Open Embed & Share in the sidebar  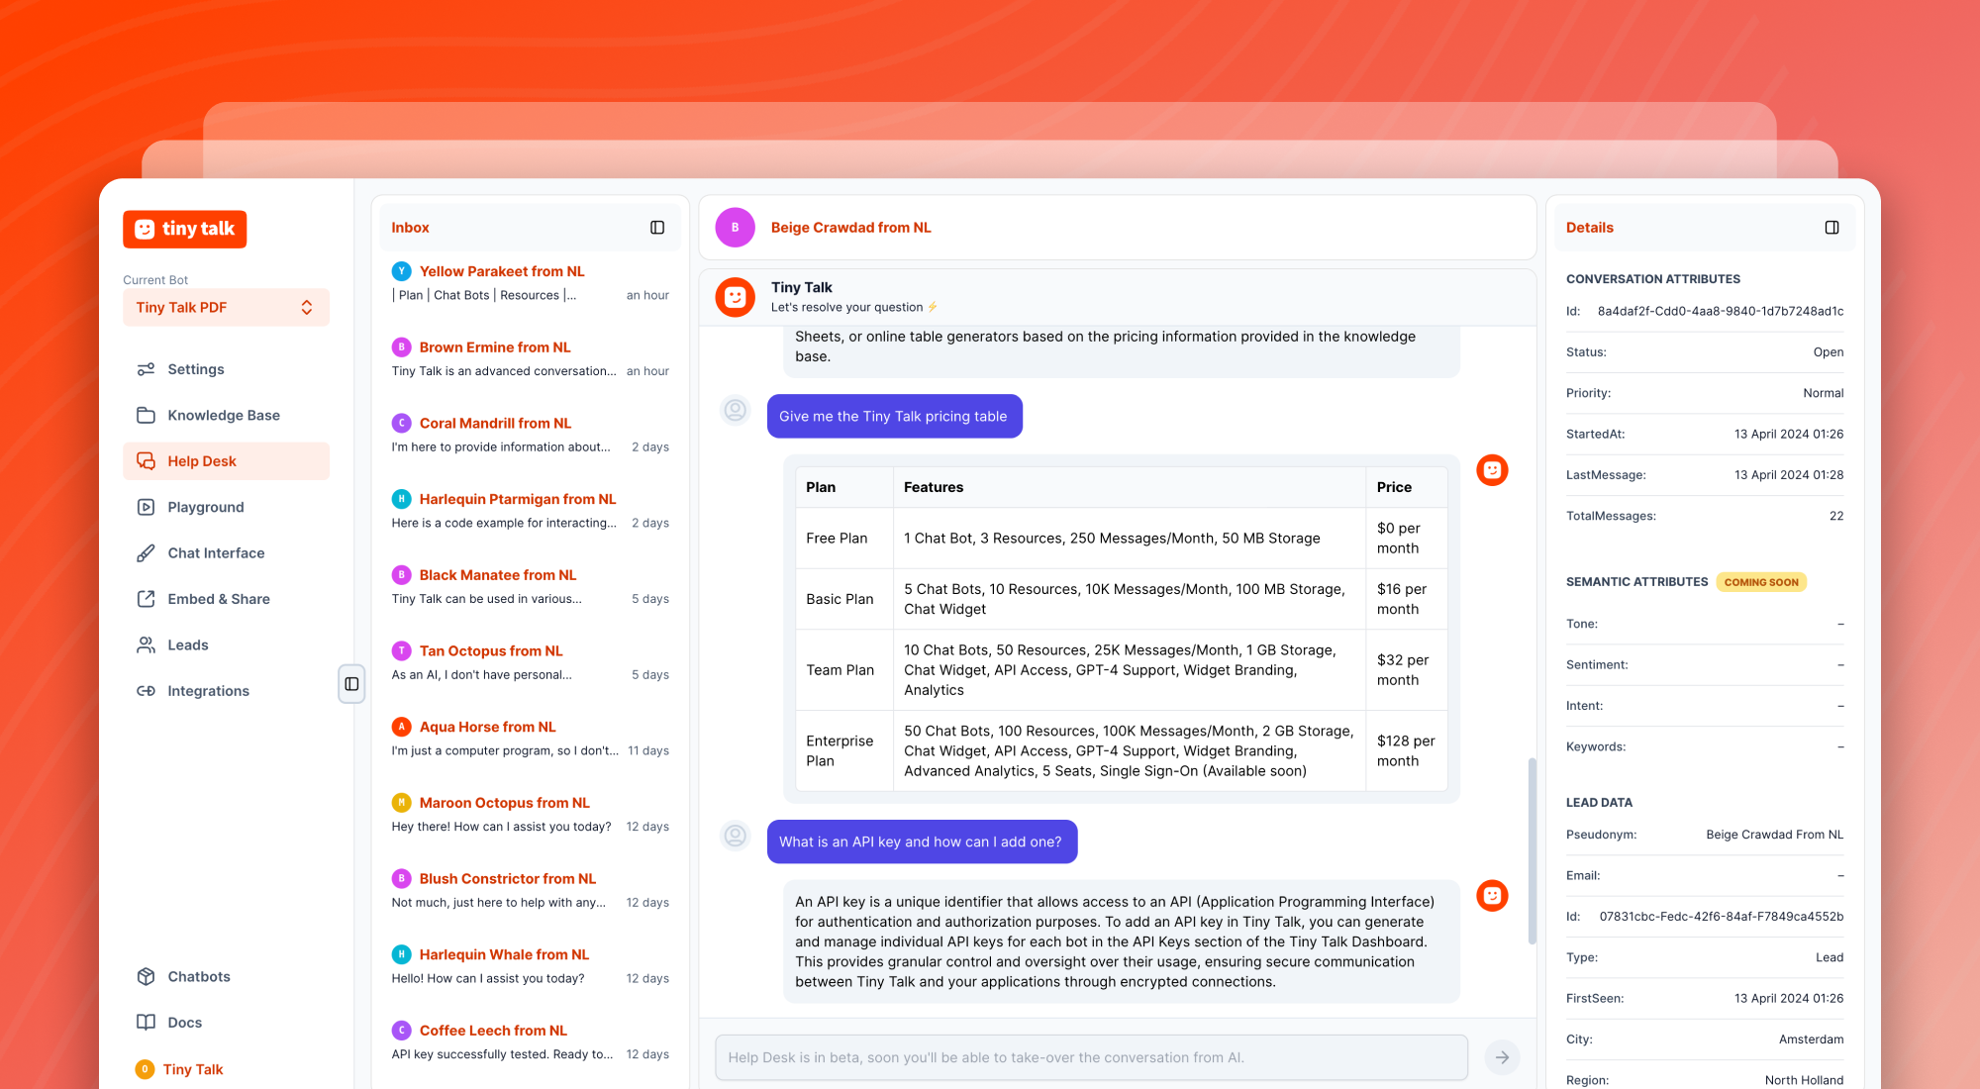click(226, 599)
